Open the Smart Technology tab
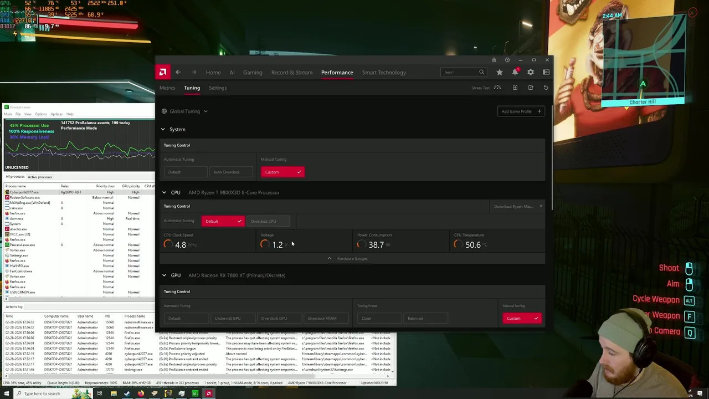The height and width of the screenshot is (399, 709). coord(384,73)
